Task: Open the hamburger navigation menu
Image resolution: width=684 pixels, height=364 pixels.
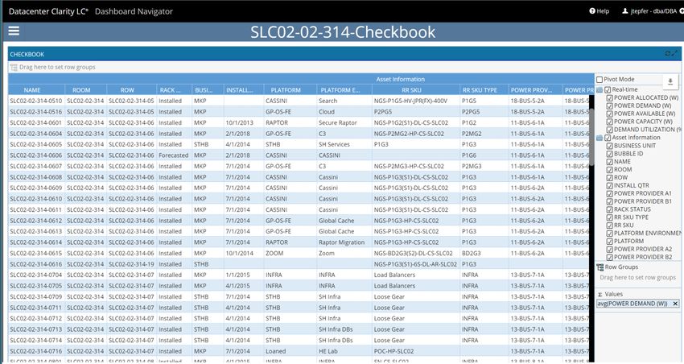Action: point(14,31)
